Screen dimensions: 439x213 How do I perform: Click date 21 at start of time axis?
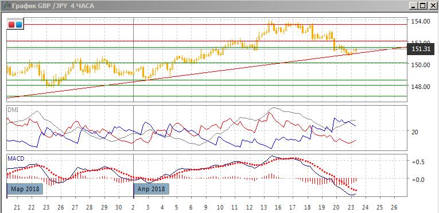17,208
